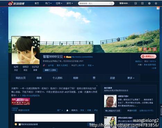Expand the 热门 dropdown in top navigation
The height and width of the screenshot is (128, 162).
[48, 3]
